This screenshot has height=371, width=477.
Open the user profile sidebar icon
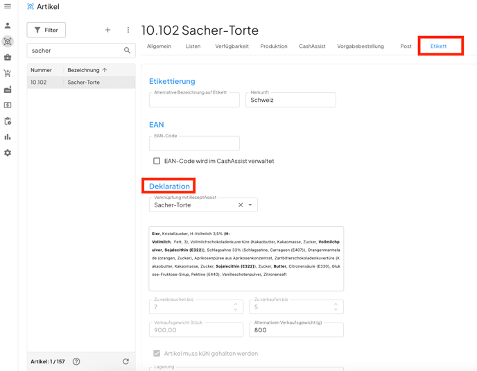pos(8,26)
